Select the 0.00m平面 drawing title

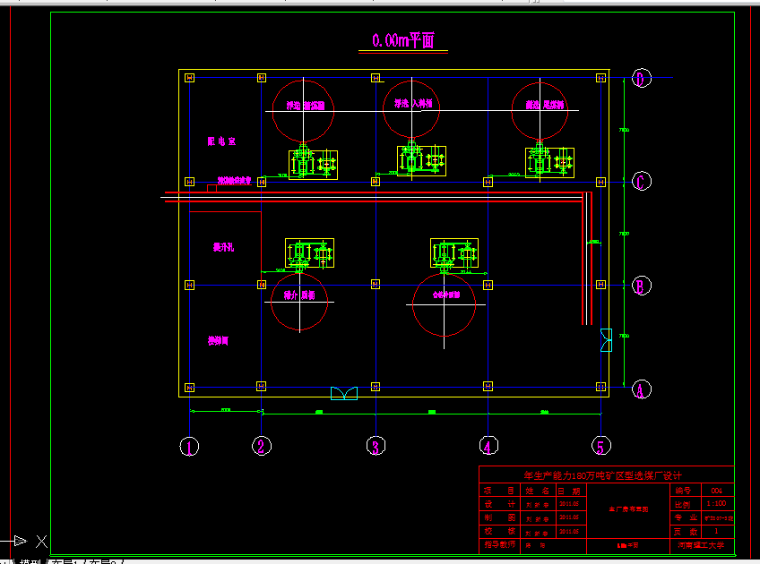(x=403, y=40)
